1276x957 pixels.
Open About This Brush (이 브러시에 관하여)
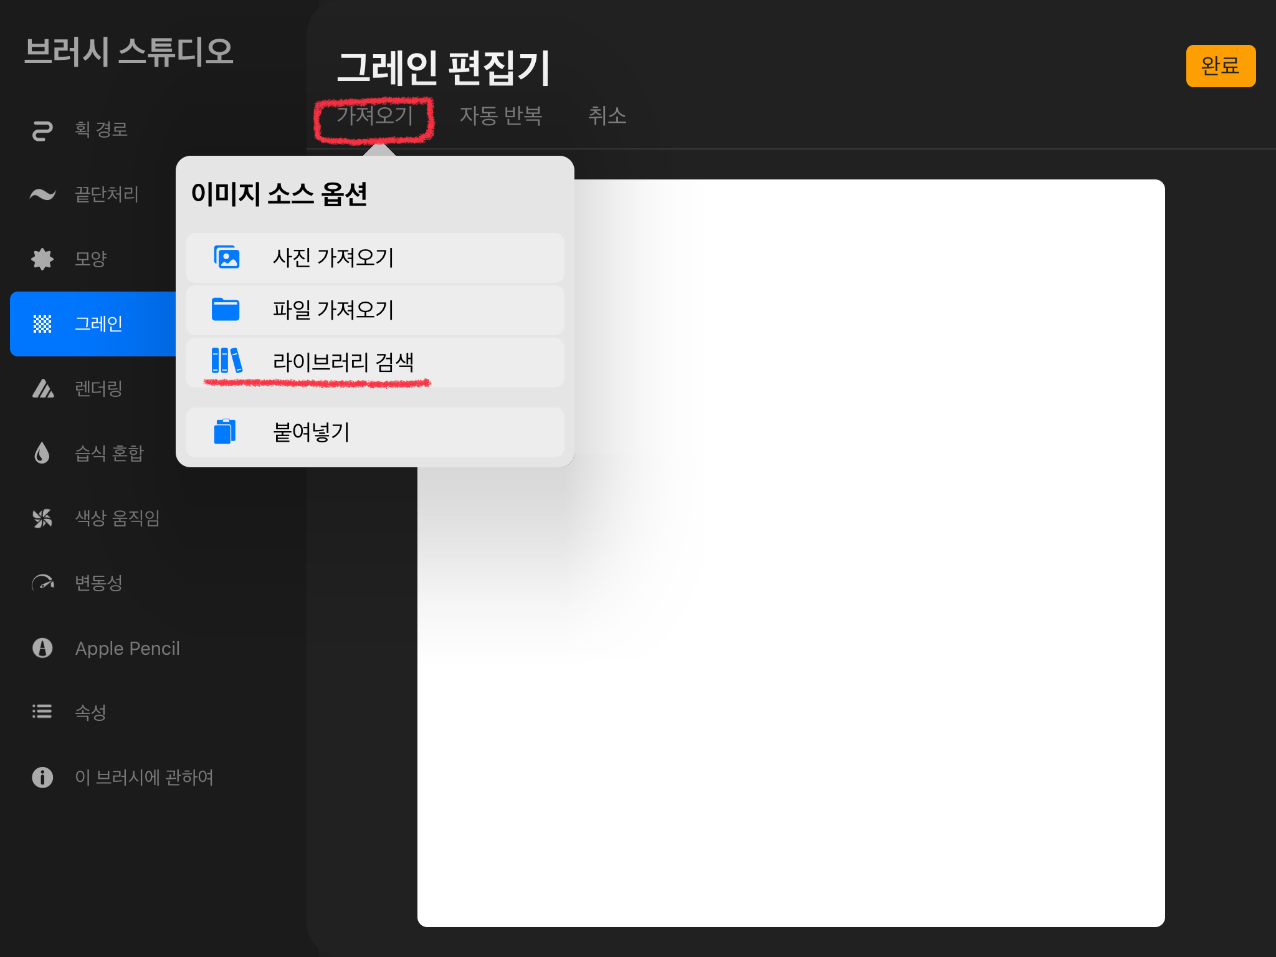[x=143, y=777]
